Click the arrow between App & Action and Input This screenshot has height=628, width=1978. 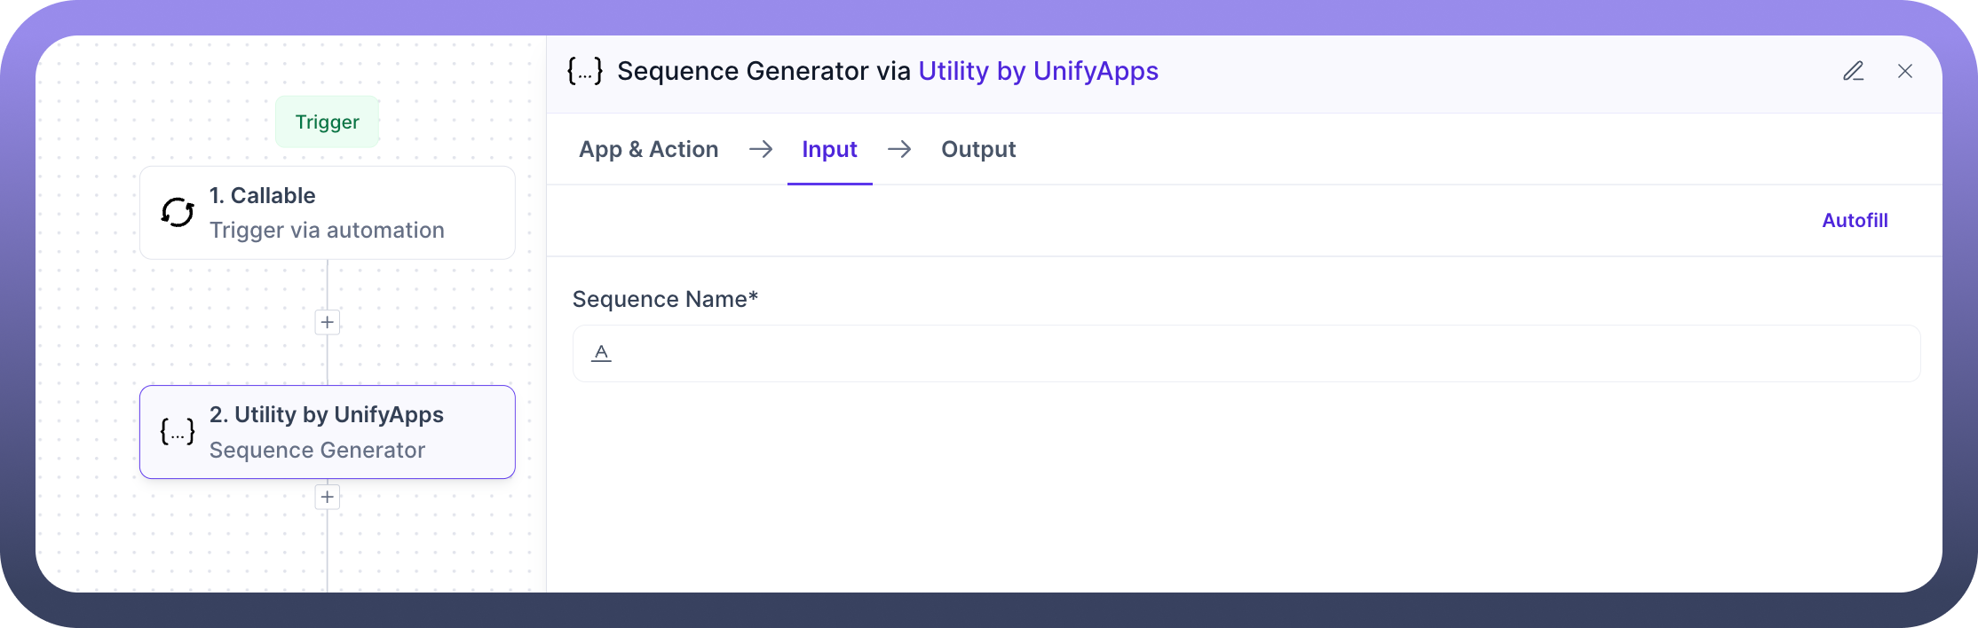pos(760,149)
